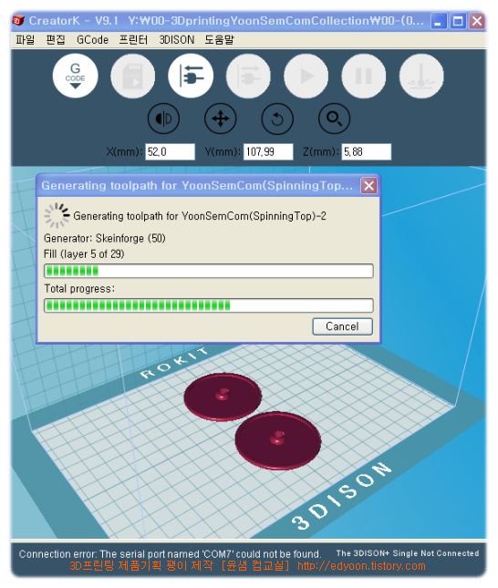Maximize the CreatorK window
498x588 pixels.
[x=458, y=21]
